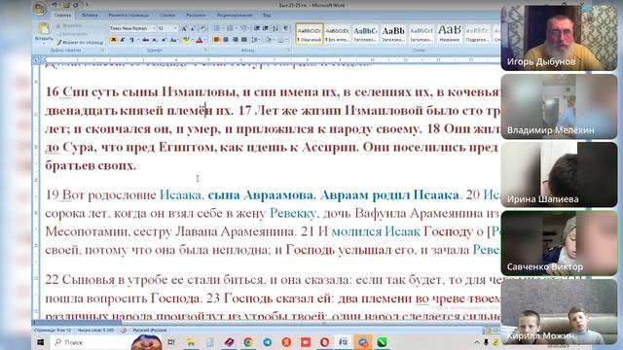
Task: Switch to the Рецензирование ribbon tab
Action: coord(235,16)
